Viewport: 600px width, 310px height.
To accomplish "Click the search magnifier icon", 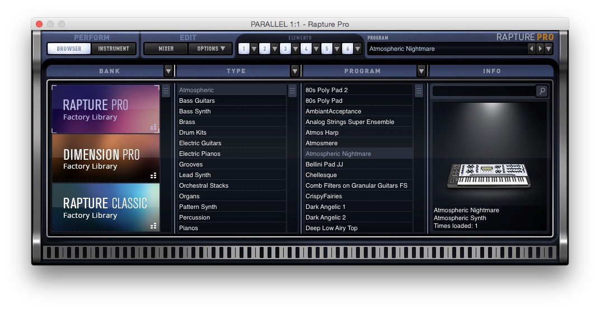I will click(x=542, y=91).
